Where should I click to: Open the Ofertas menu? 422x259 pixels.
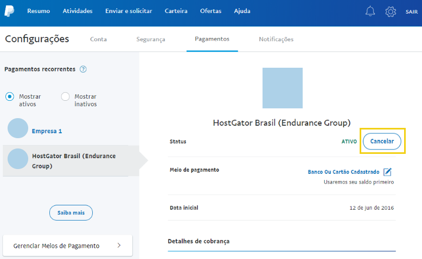[x=211, y=11]
